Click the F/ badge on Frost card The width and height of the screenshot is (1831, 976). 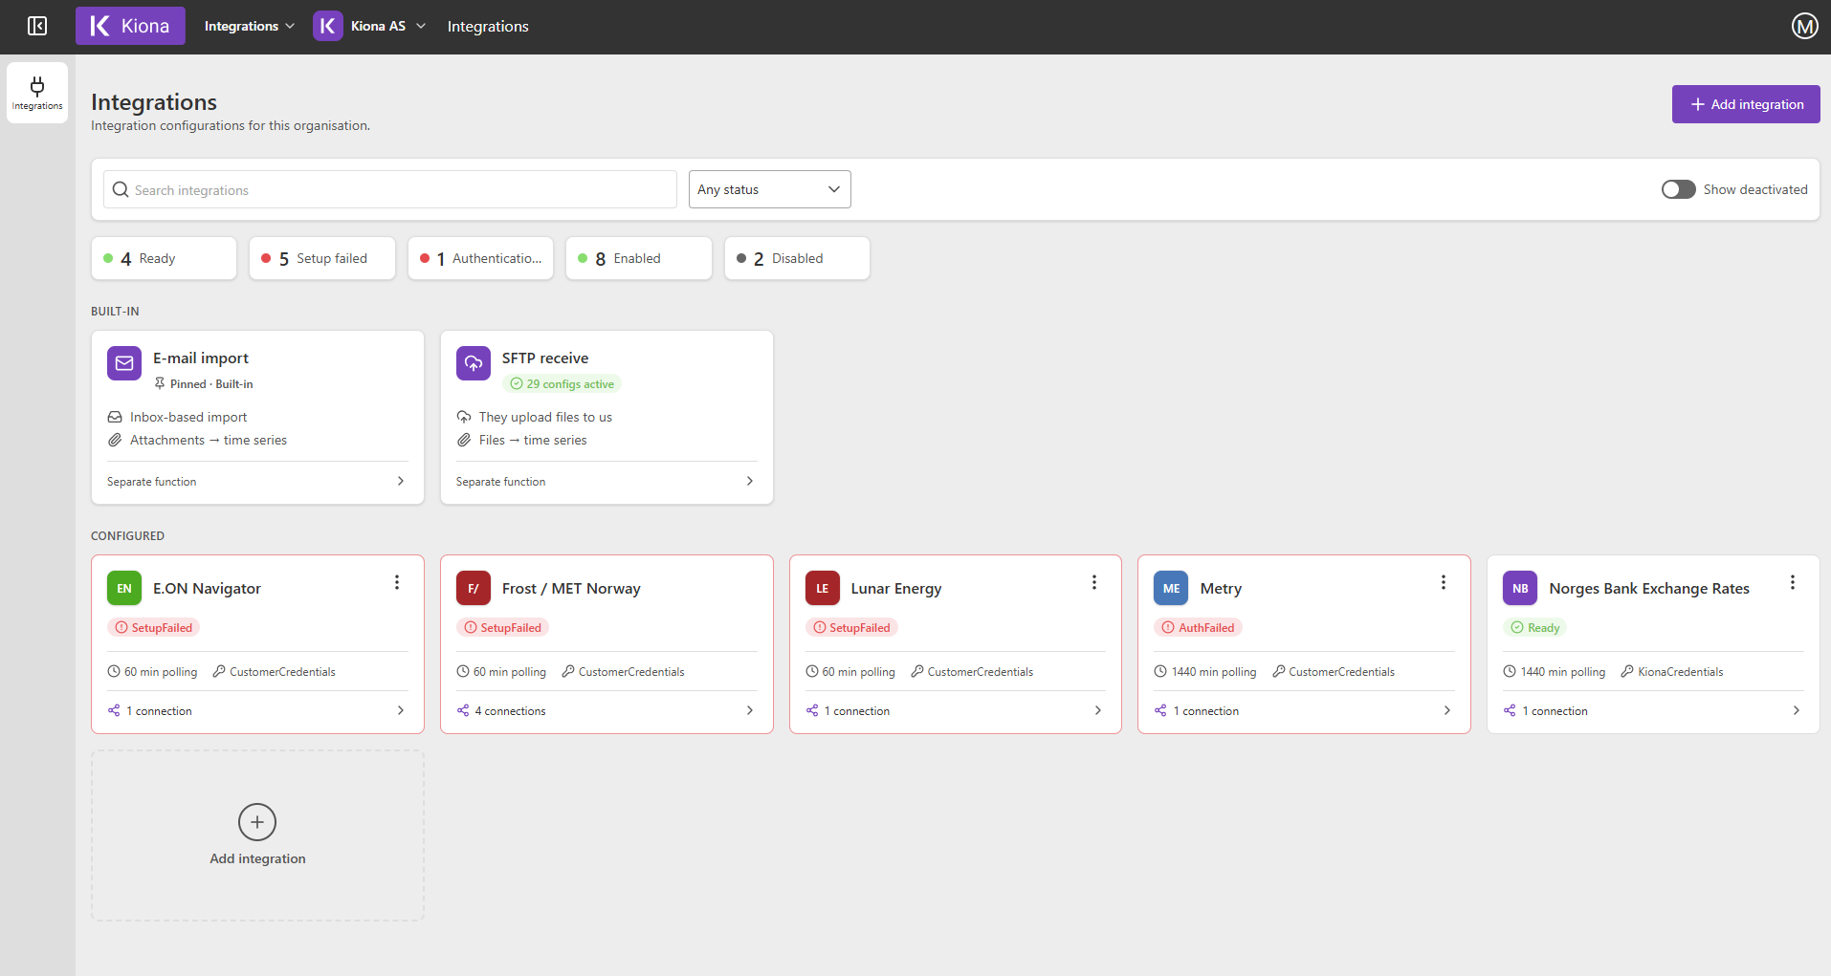click(x=474, y=588)
